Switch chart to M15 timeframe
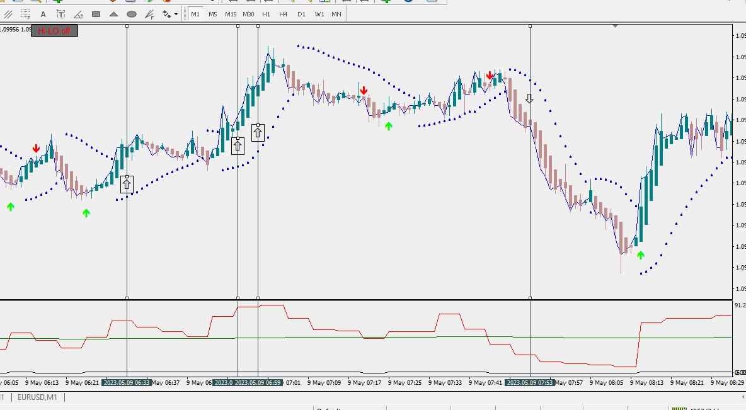 231,14
